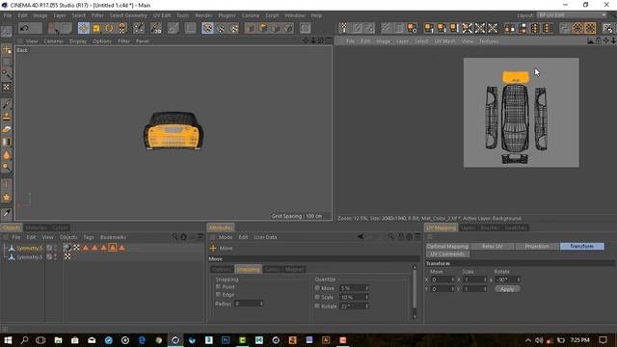Click the home icon in Objects manager

click(x=183, y=237)
